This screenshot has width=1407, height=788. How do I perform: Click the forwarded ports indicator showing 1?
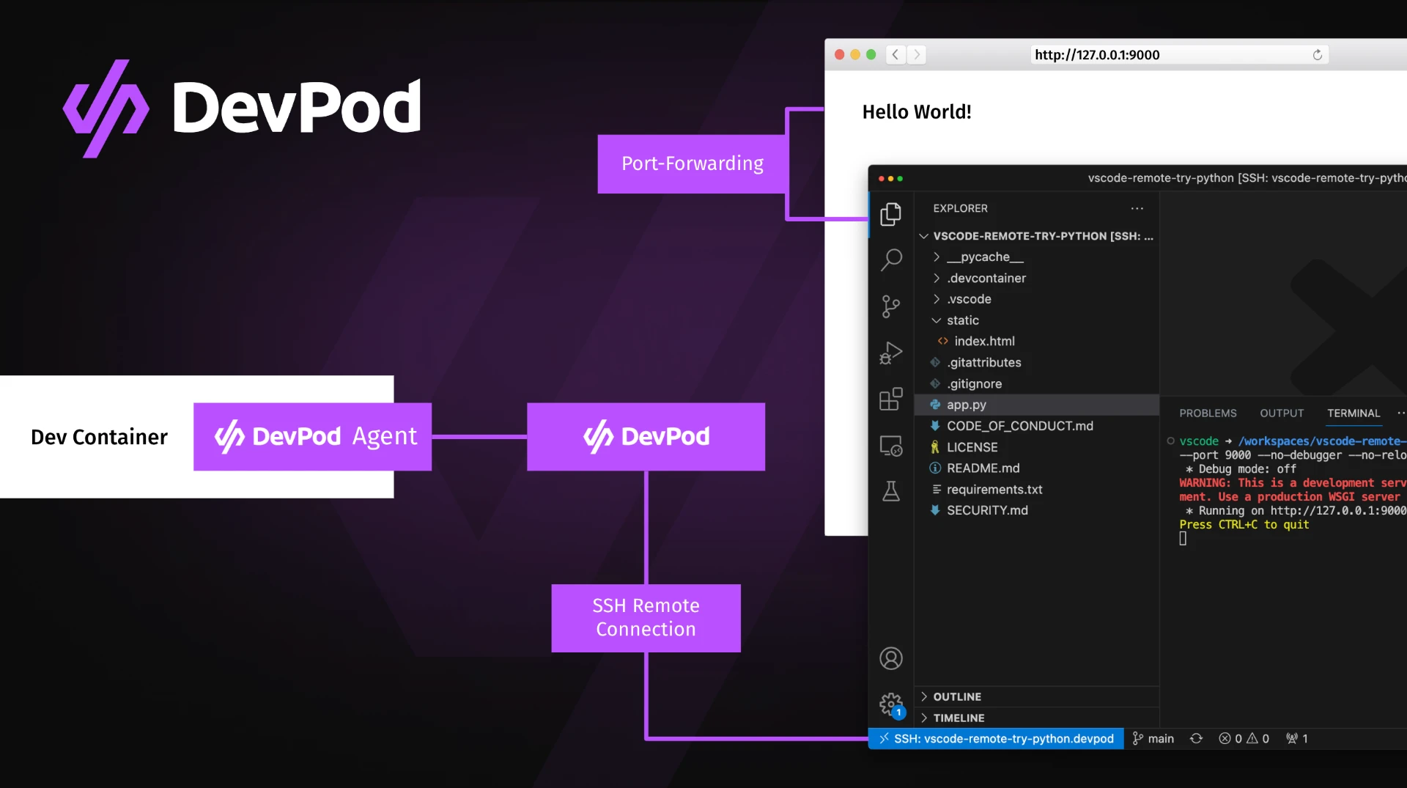1296,738
